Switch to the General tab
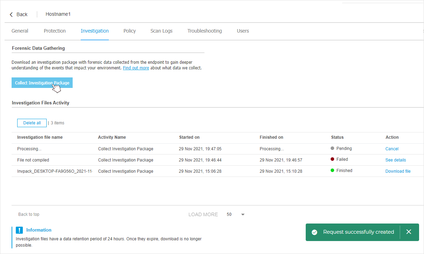 (20, 31)
